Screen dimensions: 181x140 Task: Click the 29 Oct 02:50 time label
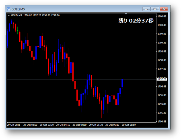(x=30, y=125)
